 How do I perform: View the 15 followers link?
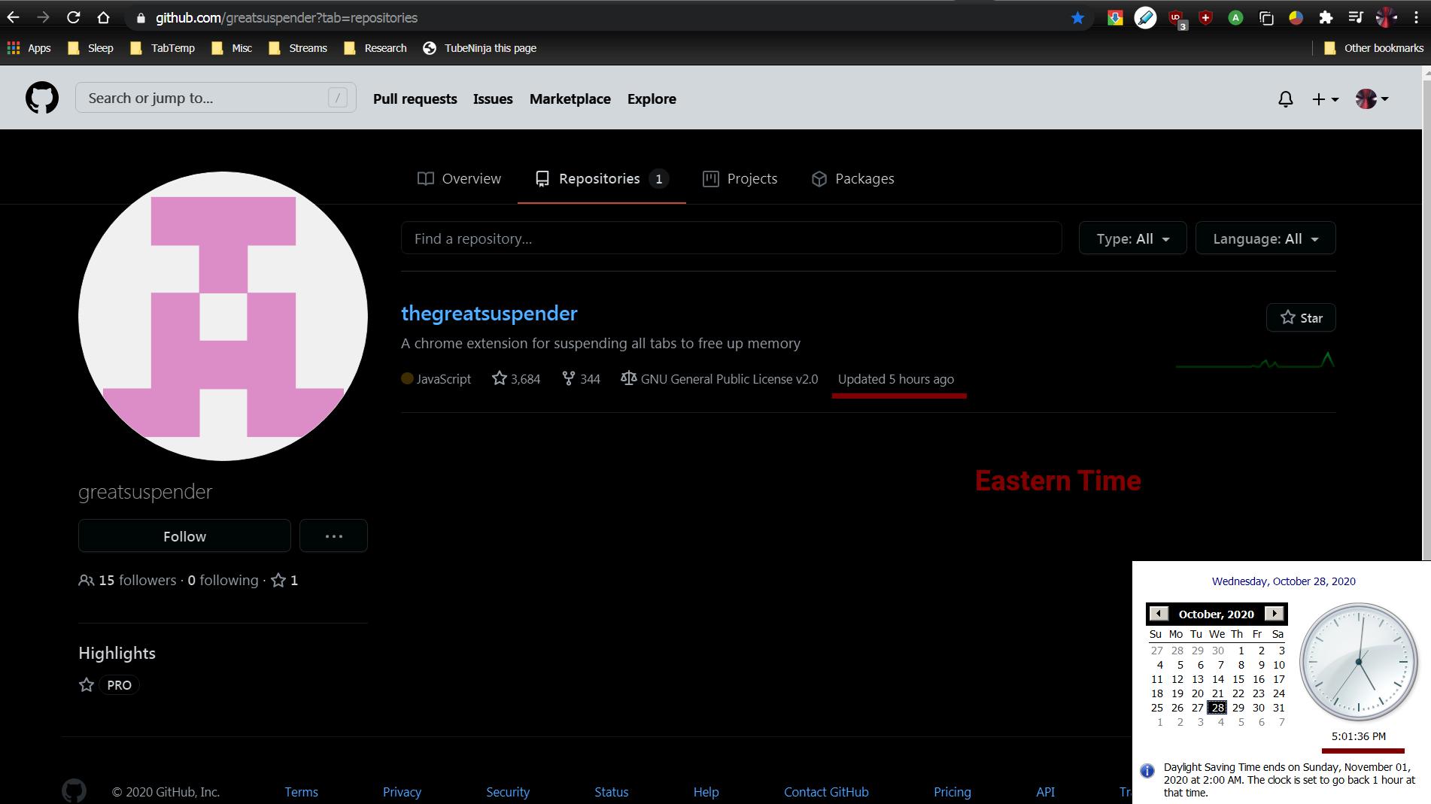(127, 580)
